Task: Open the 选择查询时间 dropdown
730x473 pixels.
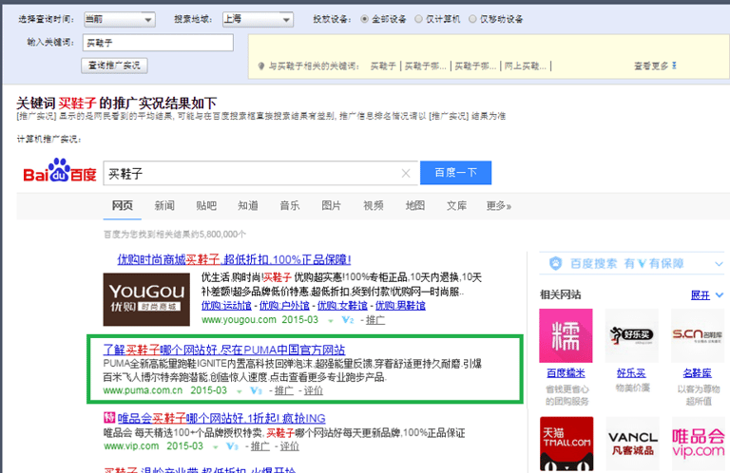Action: click(x=119, y=20)
